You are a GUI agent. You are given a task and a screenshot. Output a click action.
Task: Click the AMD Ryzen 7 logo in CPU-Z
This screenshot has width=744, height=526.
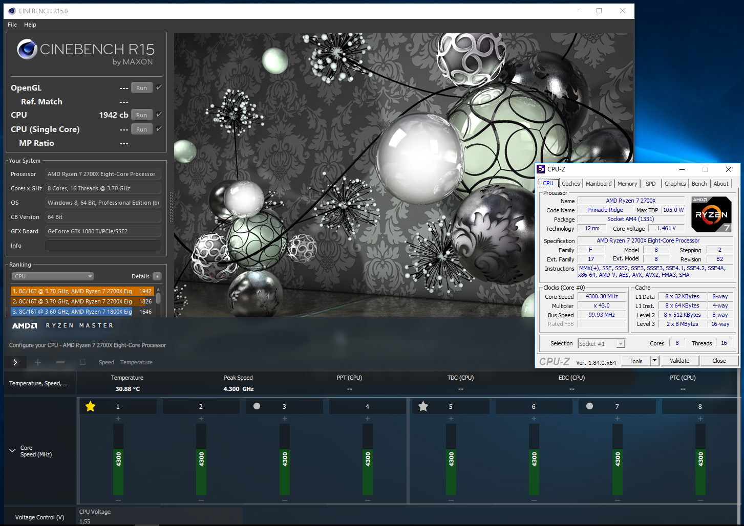coord(711,214)
